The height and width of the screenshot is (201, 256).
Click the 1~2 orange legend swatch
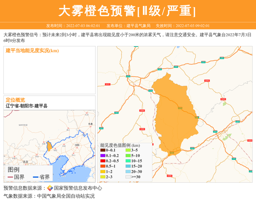102,172
